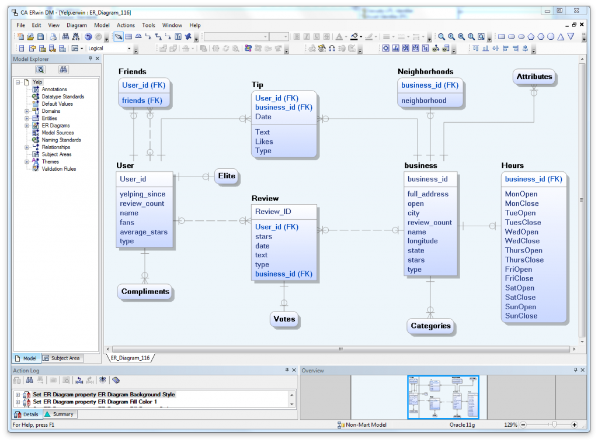The image size is (598, 442).
Task: Open the Diagram menu
Action: 77,25
